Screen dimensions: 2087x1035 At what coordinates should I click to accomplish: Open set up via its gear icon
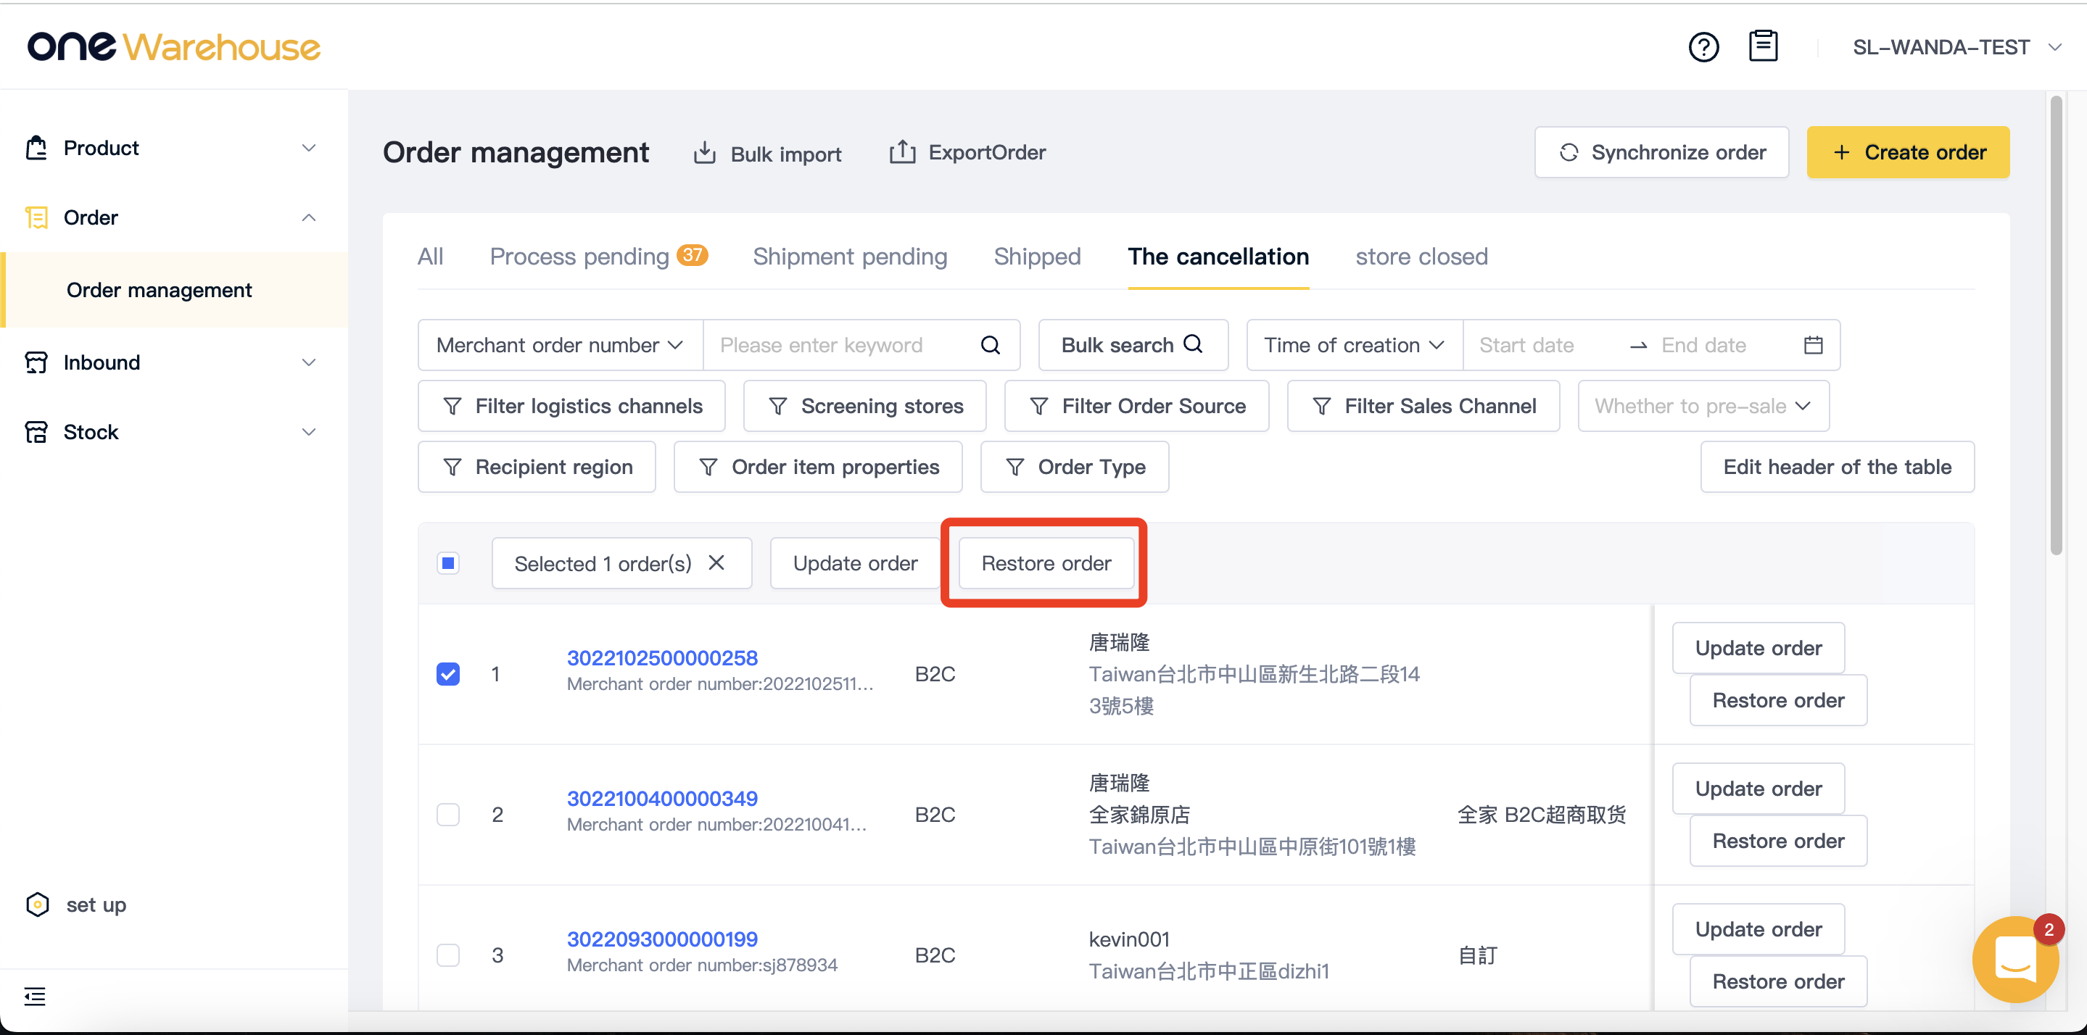click(37, 904)
